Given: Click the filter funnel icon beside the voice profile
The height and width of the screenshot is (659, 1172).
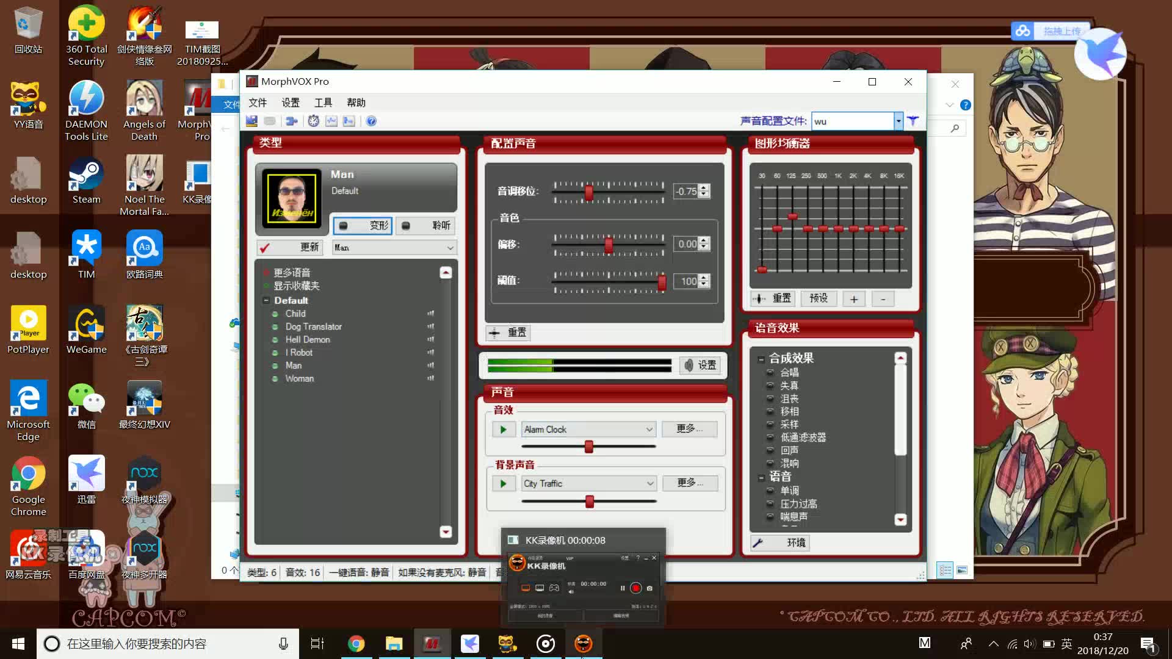Looking at the screenshot, I should coord(913,121).
